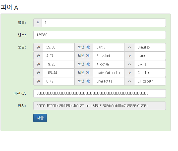Click the ₩ won symbol in the 25.00 row
Viewport: 178px width, 151px height.
tap(38, 47)
